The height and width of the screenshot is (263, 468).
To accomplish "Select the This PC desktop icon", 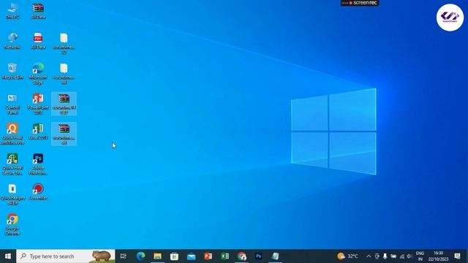I will click(12, 10).
